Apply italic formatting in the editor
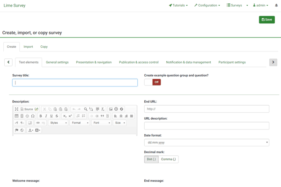The image size is (281, 187). click(46, 116)
